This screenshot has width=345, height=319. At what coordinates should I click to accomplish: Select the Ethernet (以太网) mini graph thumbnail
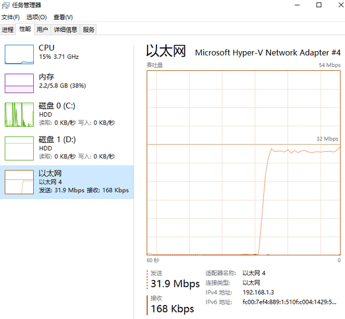(x=19, y=182)
